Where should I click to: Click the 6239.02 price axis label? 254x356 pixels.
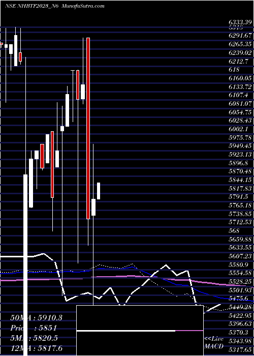pyautogui.click(x=240, y=53)
